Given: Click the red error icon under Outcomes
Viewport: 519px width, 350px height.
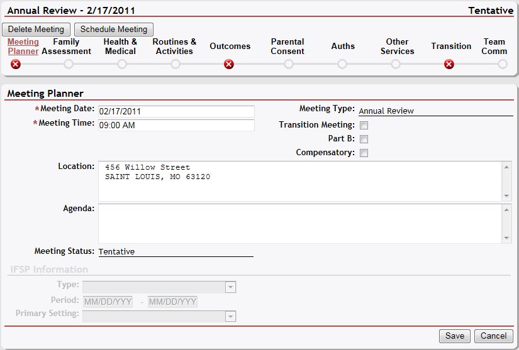Looking at the screenshot, I should coord(229,64).
